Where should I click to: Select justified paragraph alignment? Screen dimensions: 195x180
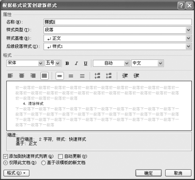44,76
